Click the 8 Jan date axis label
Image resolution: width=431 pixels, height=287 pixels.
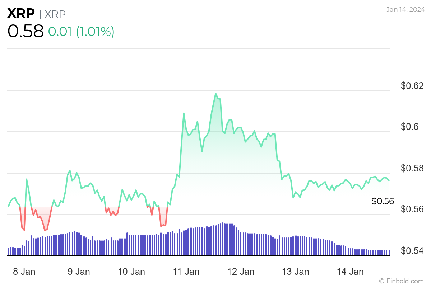[24, 272]
